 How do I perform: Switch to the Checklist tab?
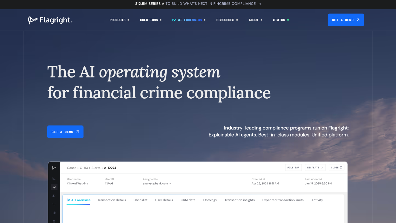click(140, 200)
